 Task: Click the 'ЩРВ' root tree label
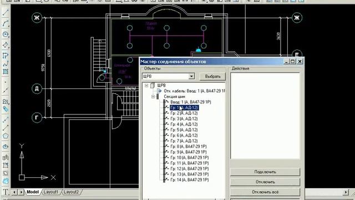coord(161,86)
